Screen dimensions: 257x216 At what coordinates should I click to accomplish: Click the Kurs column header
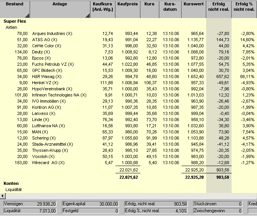[x=150, y=9]
